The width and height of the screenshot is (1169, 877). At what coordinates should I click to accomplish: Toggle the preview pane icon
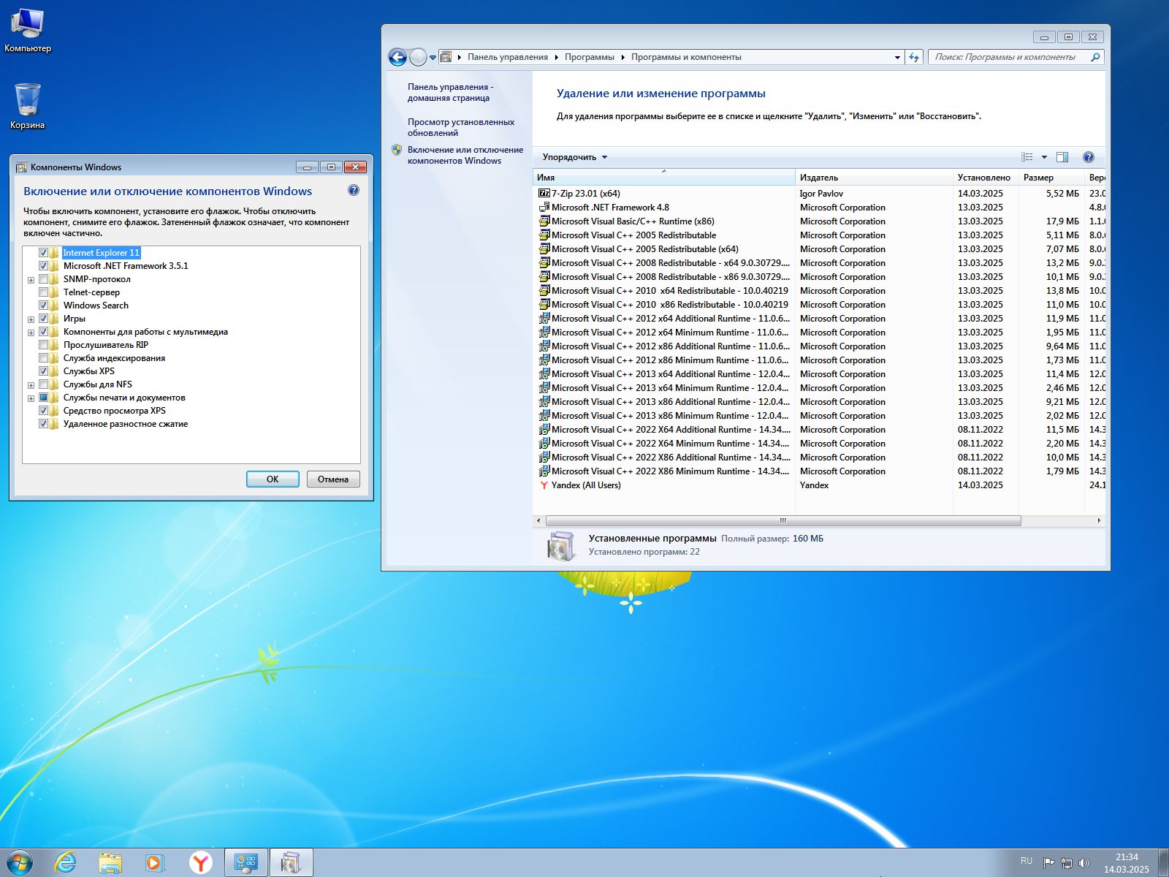tap(1062, 157)
